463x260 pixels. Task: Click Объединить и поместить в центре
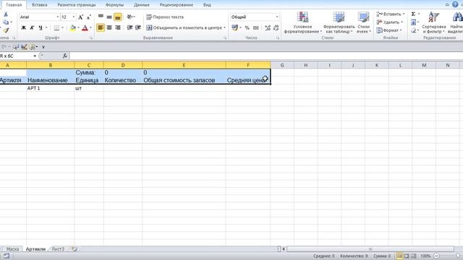184,27
